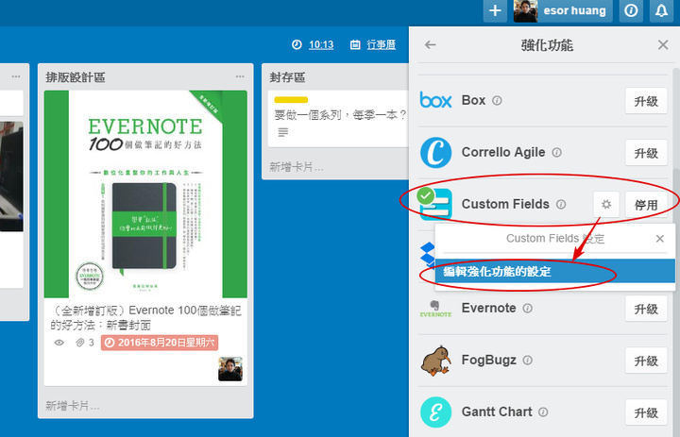Open the Evernote book cover card image
Screen dimensions: 680x437
tap(145, 193)
